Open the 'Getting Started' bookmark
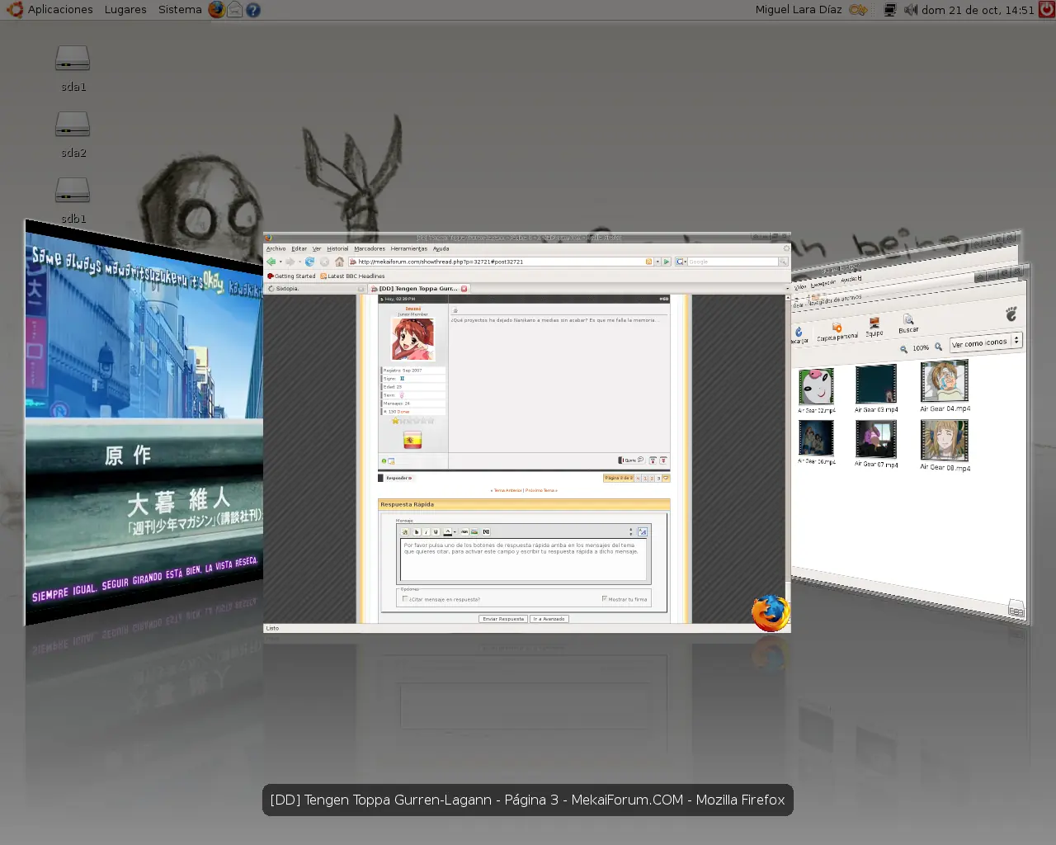Viewport: 1056px width, 845px height. point(291,276)
